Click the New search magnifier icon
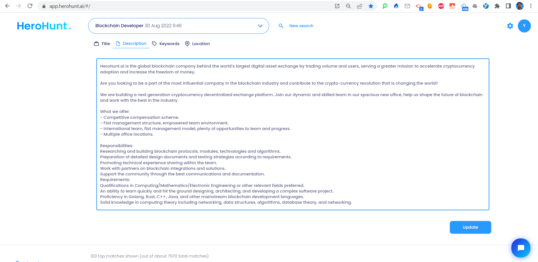The width and height of the screenshot is (538, 262). pyautogui.click(x=281, y=26)
